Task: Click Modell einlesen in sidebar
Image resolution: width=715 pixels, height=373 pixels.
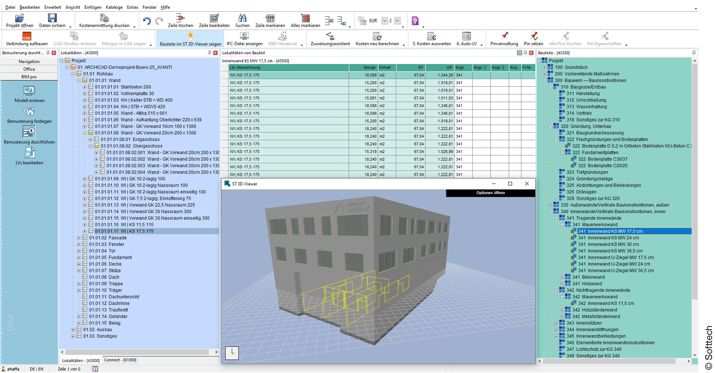Action: tap(29, 91)
